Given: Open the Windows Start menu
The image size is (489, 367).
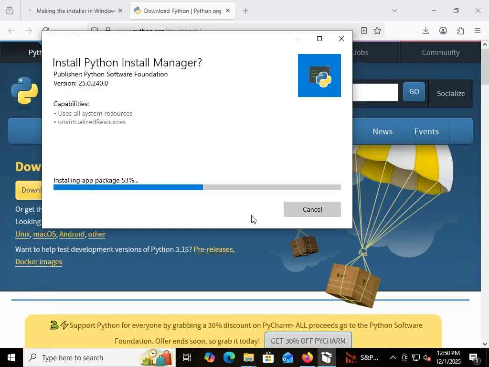Looking at the screenshot, I should 11,357.
